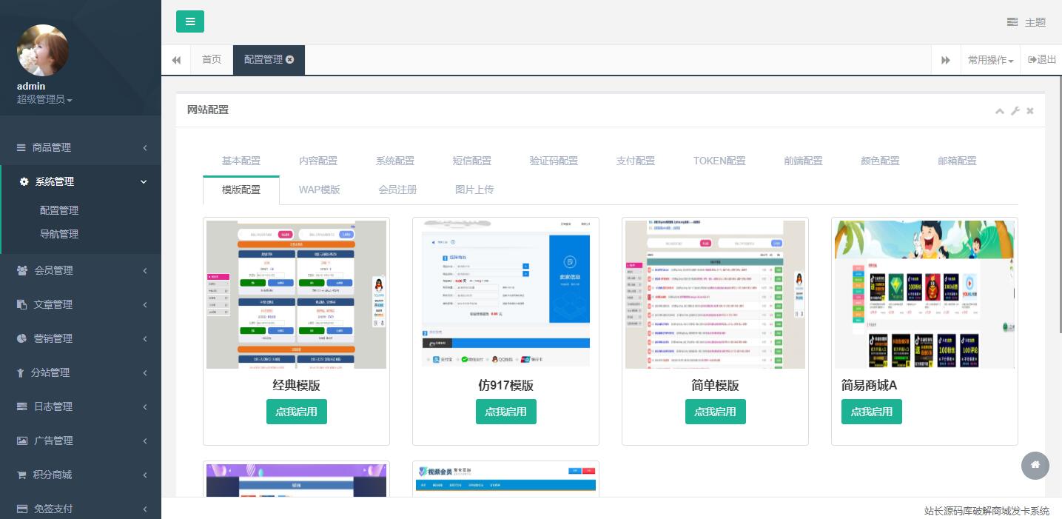This screenshot has width=1062, height=519.
Task: Open the 主题 theme switcher
Action: pos(1026,22)
